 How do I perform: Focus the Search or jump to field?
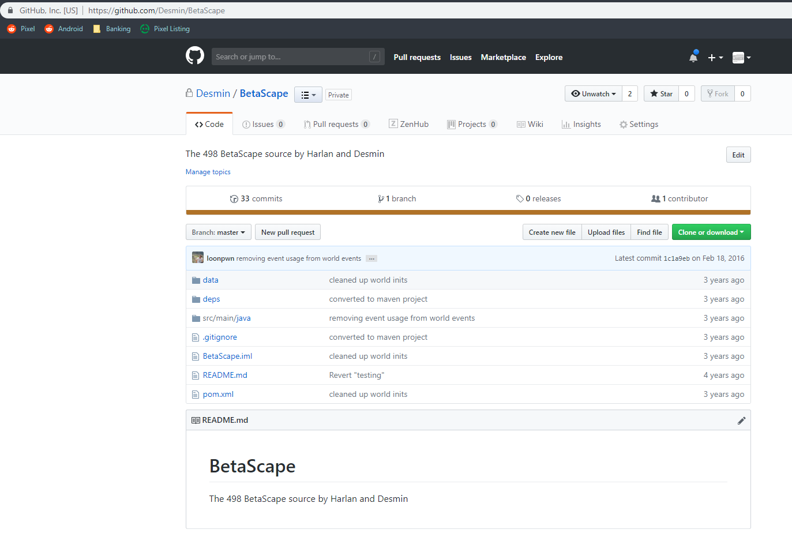[298, 57]
